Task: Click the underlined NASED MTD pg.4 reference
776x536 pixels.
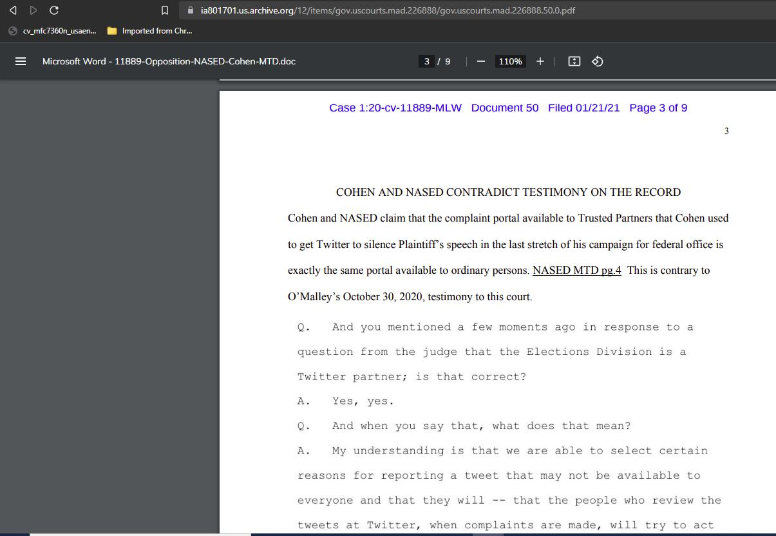Action: pos(577,271)
